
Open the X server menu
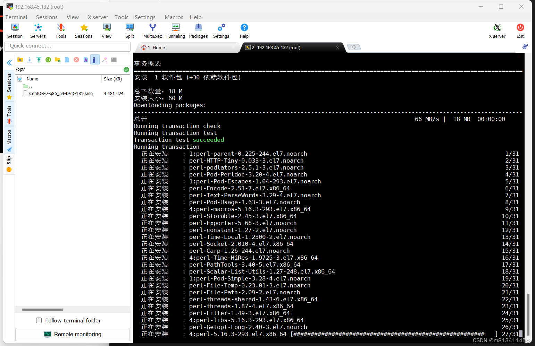(x=98, y=17)
